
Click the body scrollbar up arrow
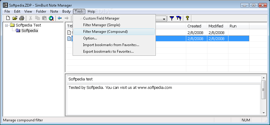[264, 78]
